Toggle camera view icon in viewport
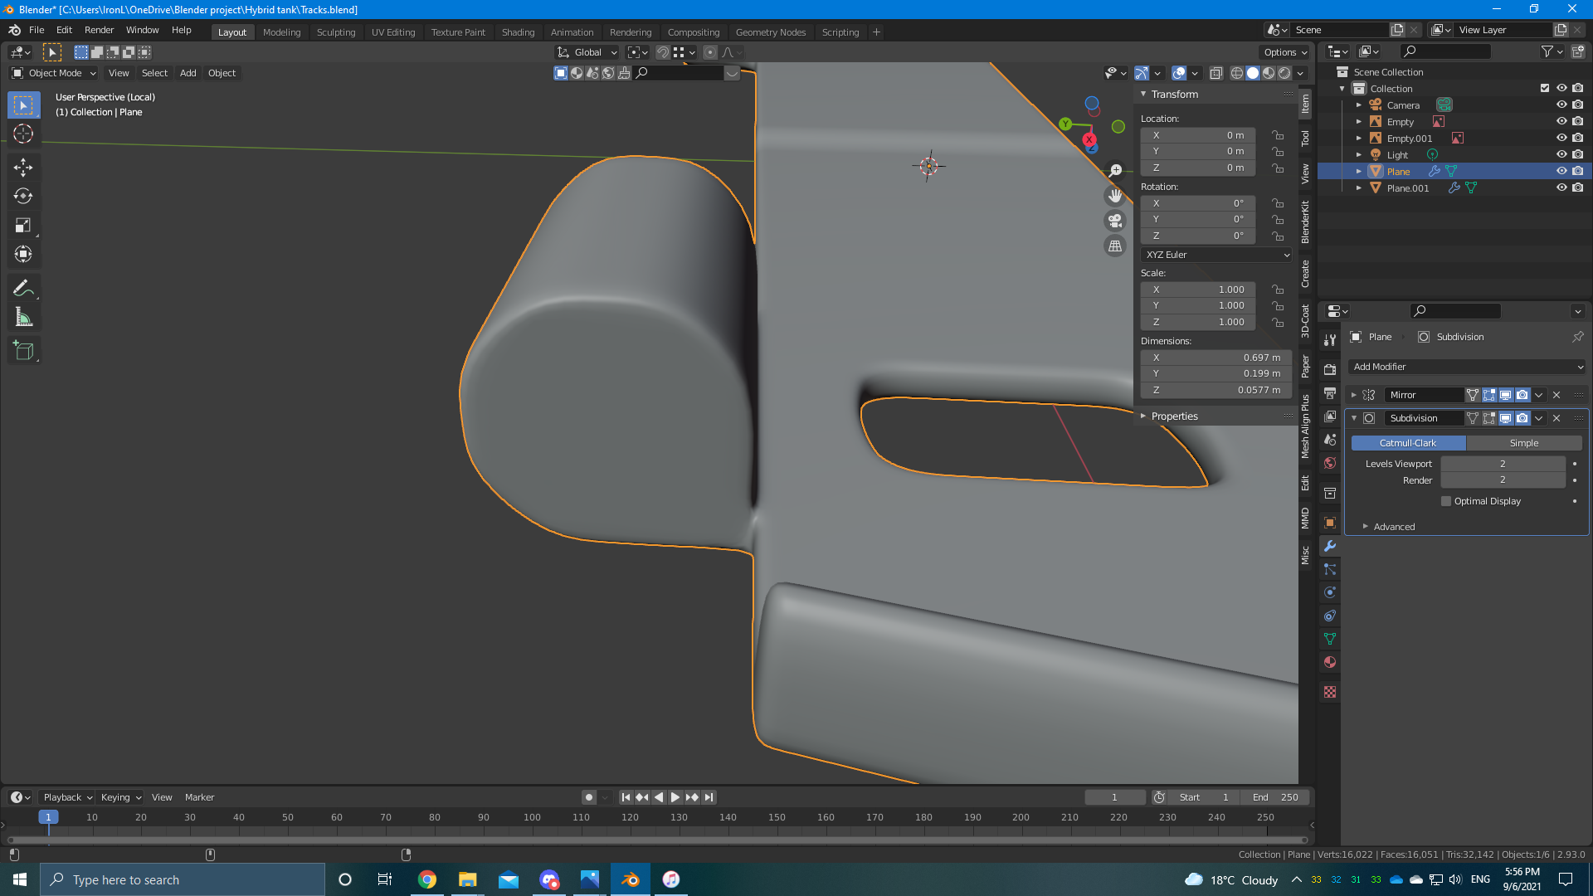Image resolution: width=1593 pixels, height=896 pixels. pos(1115,221)
